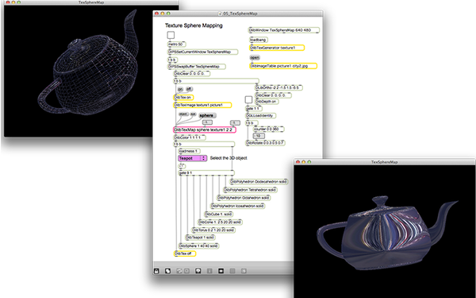Select the DlibSetCurrentWindow TexSphereMap object
Viewport: 476px width, 298px height.
click(203, 52)
